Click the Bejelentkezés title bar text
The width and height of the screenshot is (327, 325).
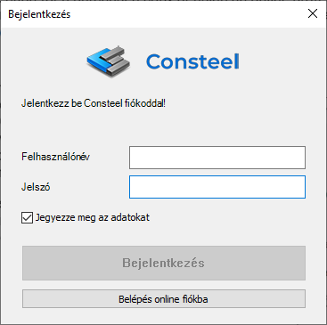tap(39, 14)
